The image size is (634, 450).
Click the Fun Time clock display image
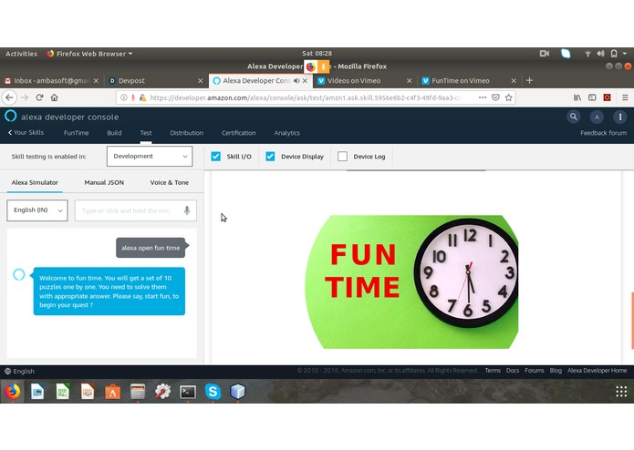(411, 281)
